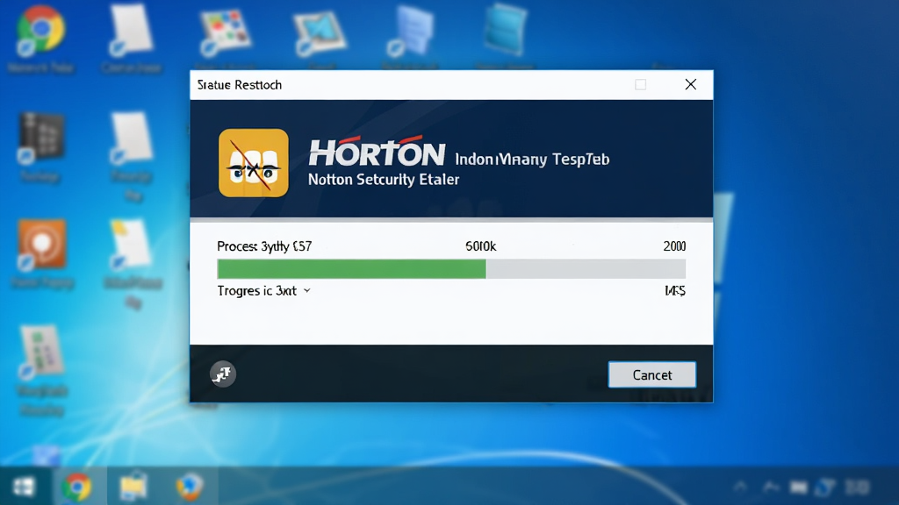Image resolution: width=899 pixels, height=505 pixels.
Task: Expand the Trogres ic 3xnt chevron
Action: pos(306,291)
